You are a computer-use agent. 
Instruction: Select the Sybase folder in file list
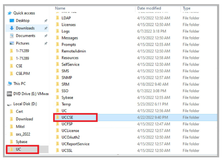click(x=67, y=97)
